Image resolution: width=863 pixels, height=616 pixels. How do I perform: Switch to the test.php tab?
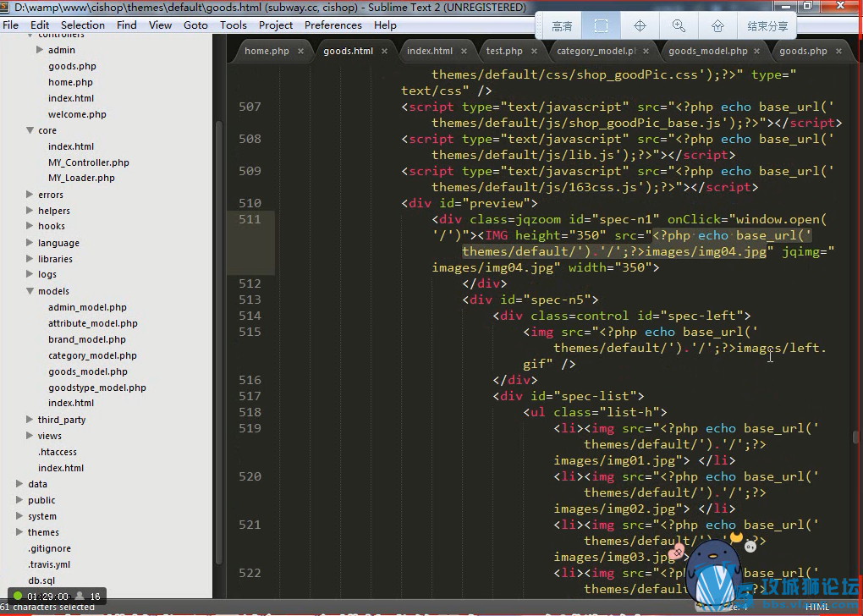504,52
